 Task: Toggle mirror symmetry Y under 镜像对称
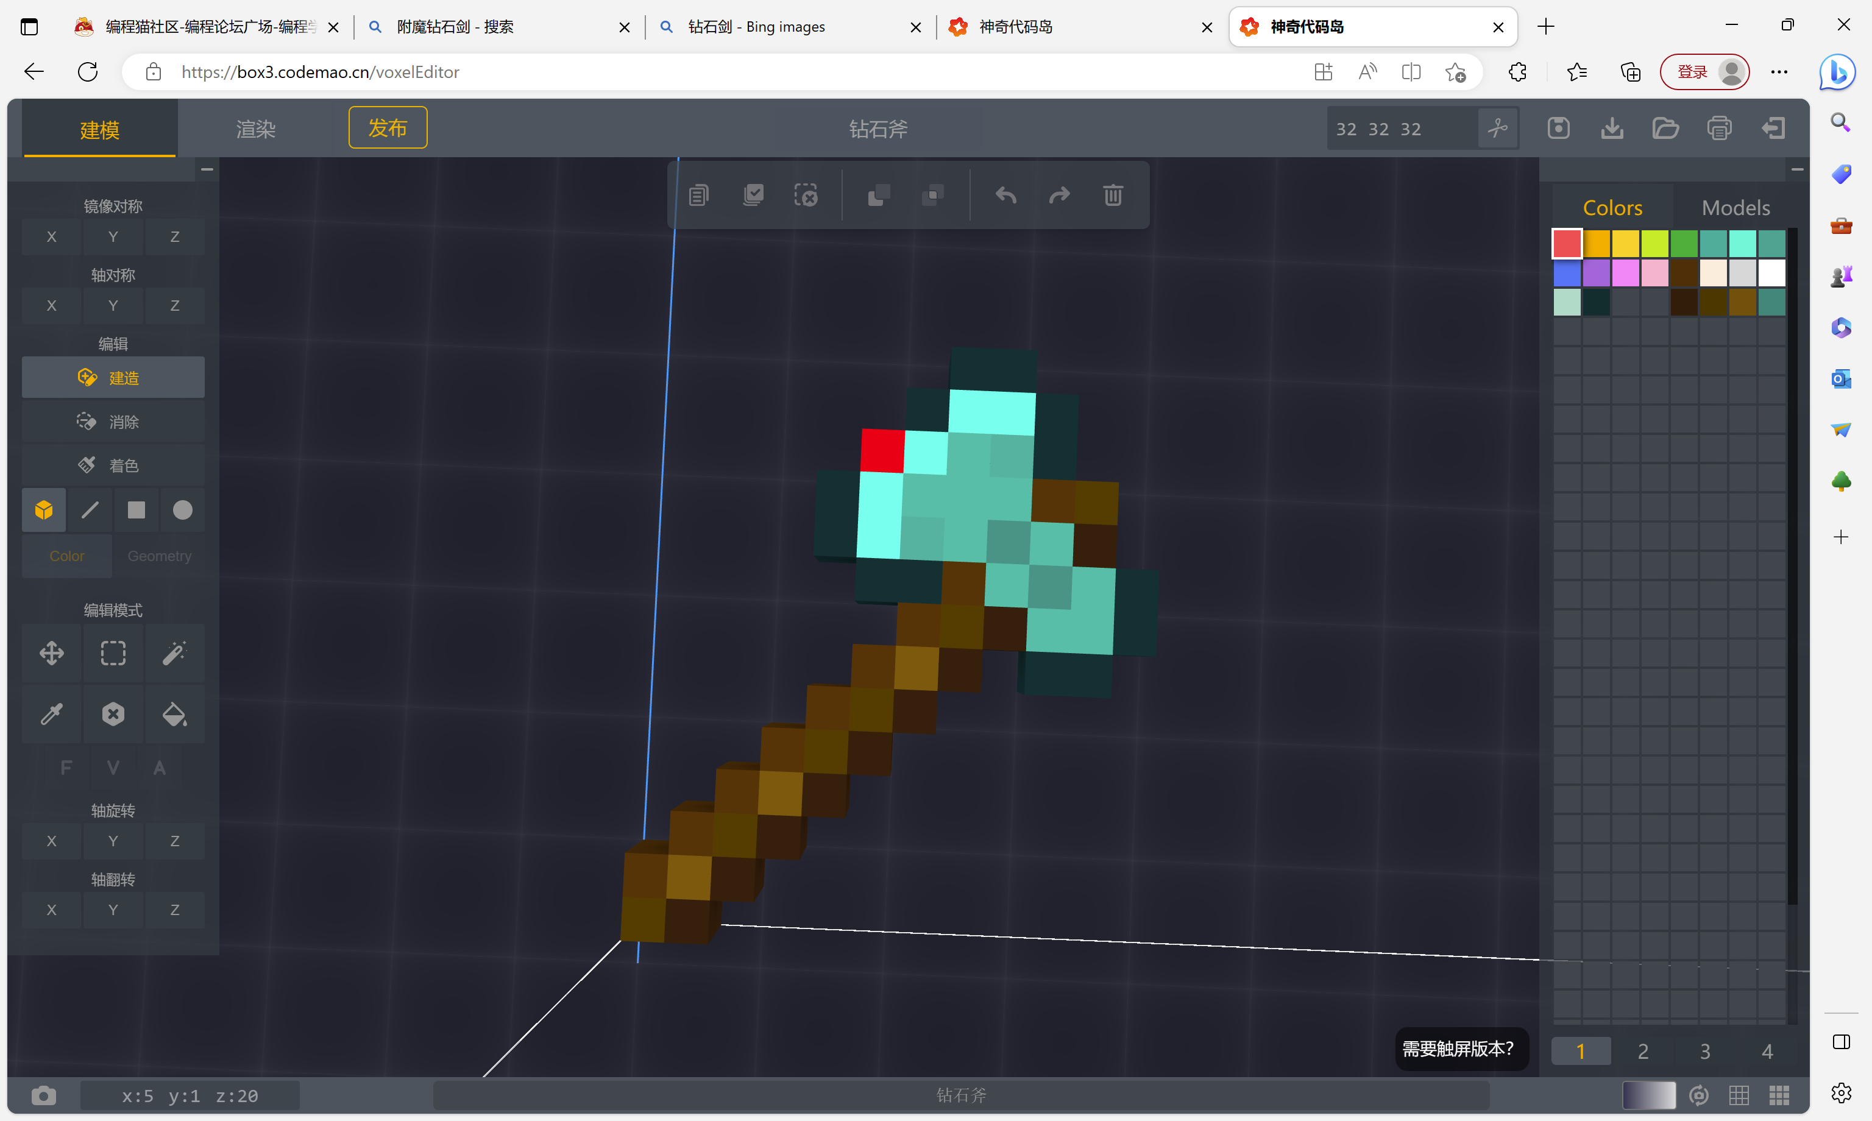(x=113, y=236)
